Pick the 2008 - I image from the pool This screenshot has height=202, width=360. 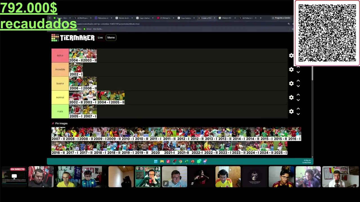click(x=72, y=134)
